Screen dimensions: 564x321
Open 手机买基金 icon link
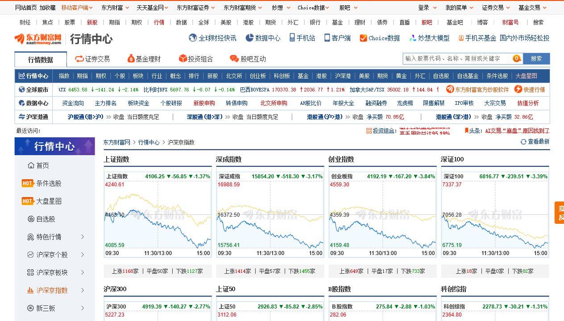[x=461, y=38]
